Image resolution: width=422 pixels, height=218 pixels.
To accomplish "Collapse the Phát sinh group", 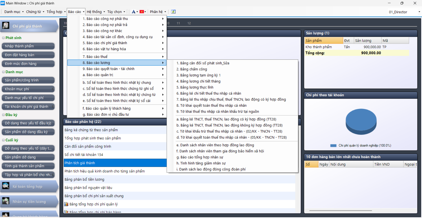I will pyautogui.click(x=3, y=38).
